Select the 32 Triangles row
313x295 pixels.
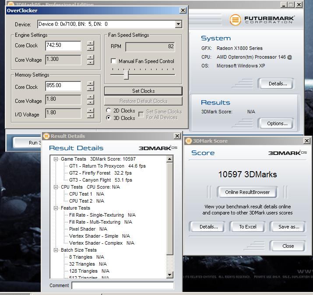click(88, 264)
